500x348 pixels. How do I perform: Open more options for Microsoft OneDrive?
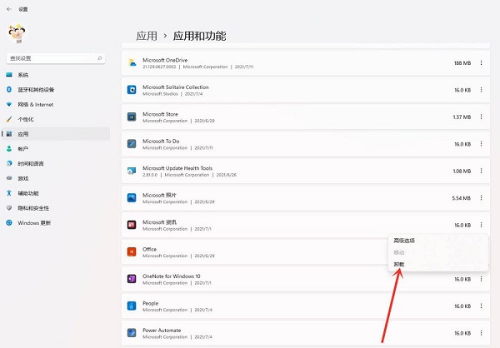[x=481, y=62]
